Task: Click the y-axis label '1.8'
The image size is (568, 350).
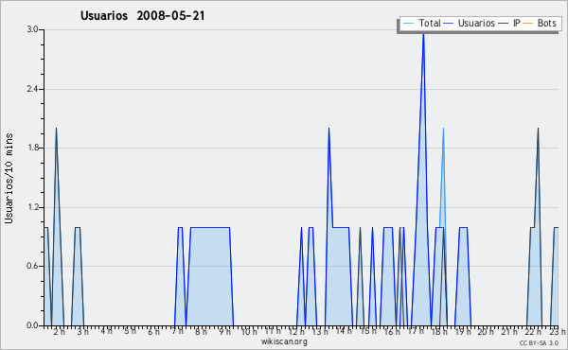Action: [x=32, y=148]
